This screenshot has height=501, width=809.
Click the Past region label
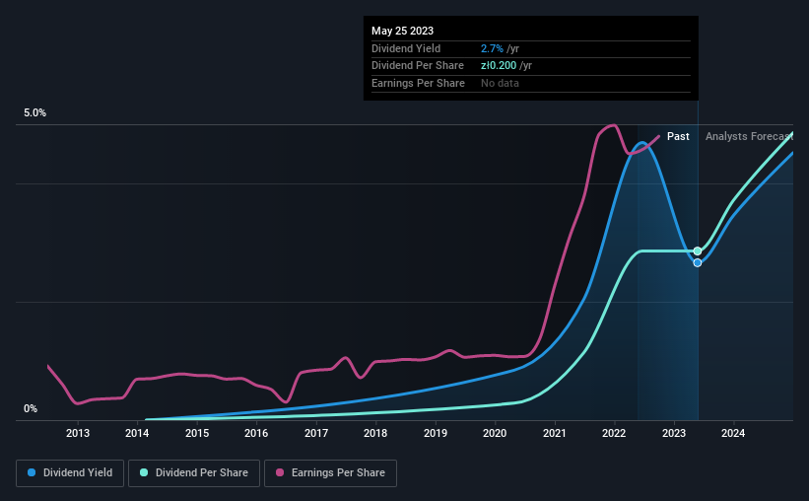[x=678, y=136]
